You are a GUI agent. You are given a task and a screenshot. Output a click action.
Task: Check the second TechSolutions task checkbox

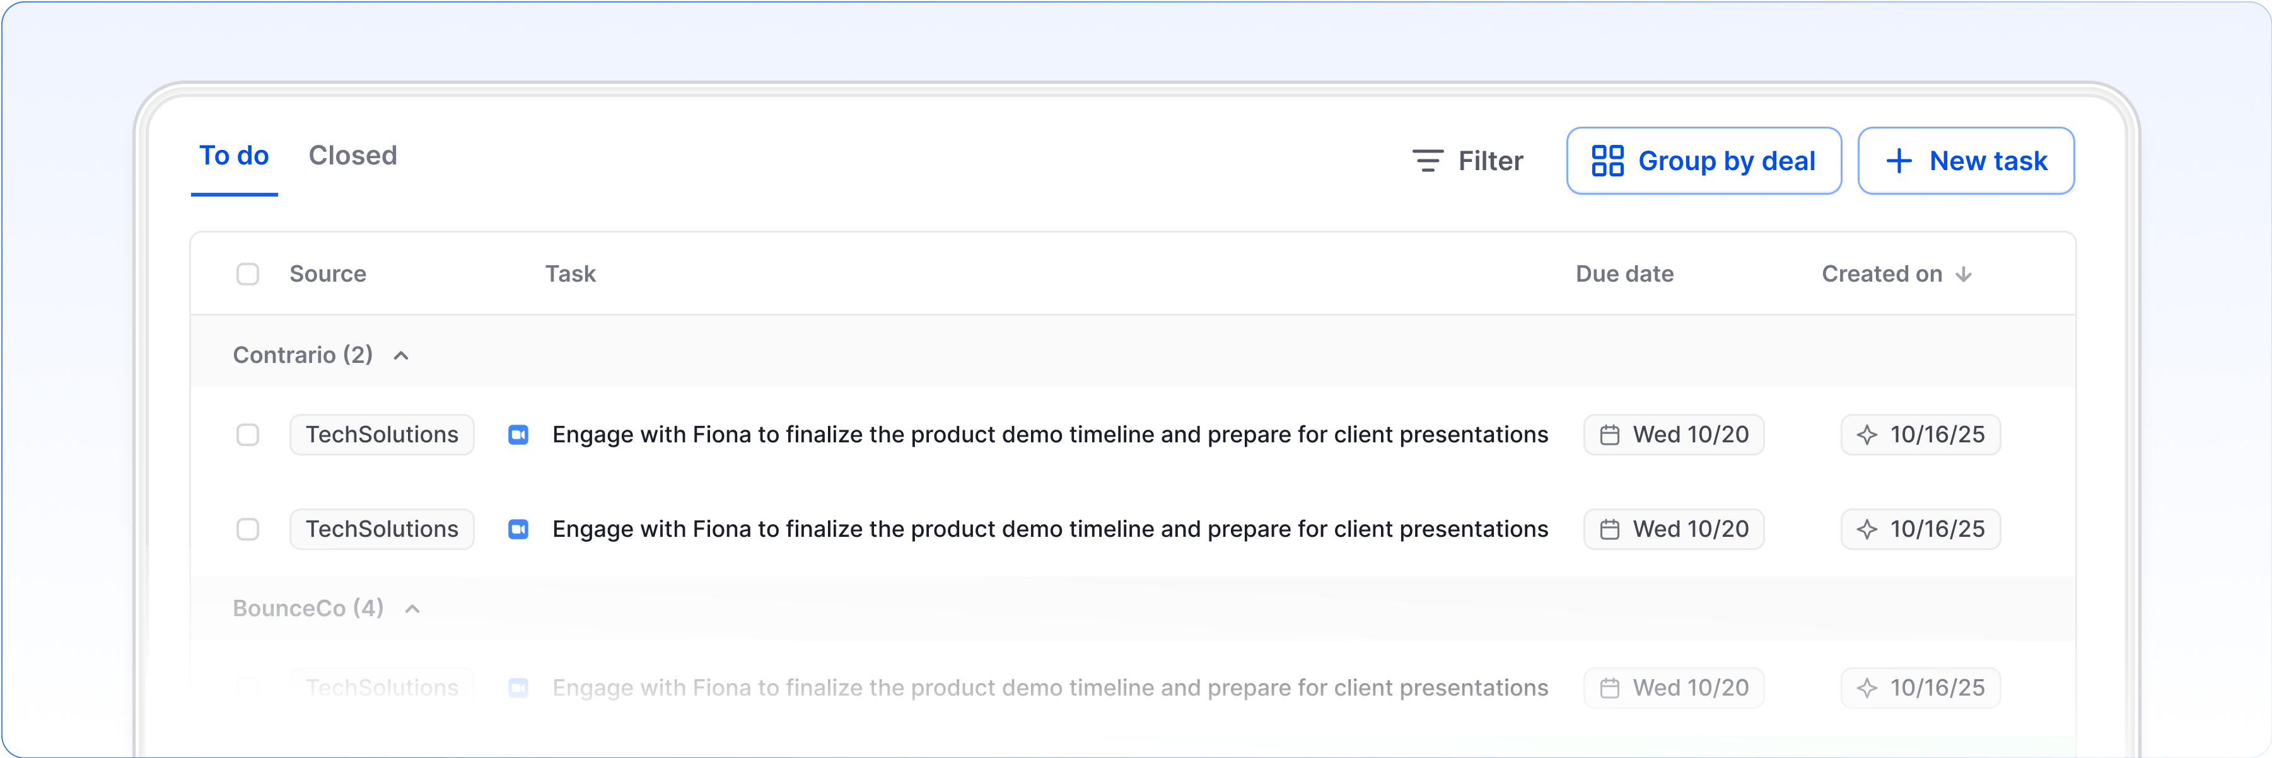(248, 529)
